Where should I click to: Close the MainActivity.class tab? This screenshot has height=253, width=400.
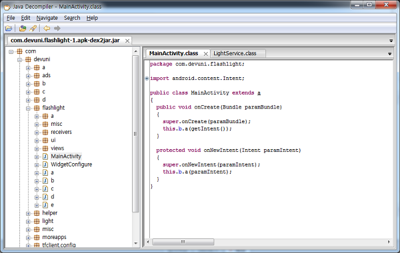(x=205, y=54)
